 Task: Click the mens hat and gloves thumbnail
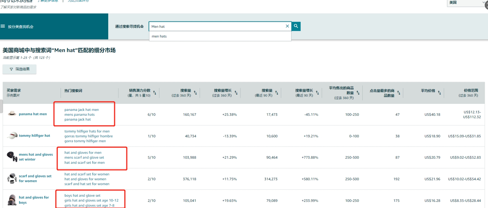(12, 157)
